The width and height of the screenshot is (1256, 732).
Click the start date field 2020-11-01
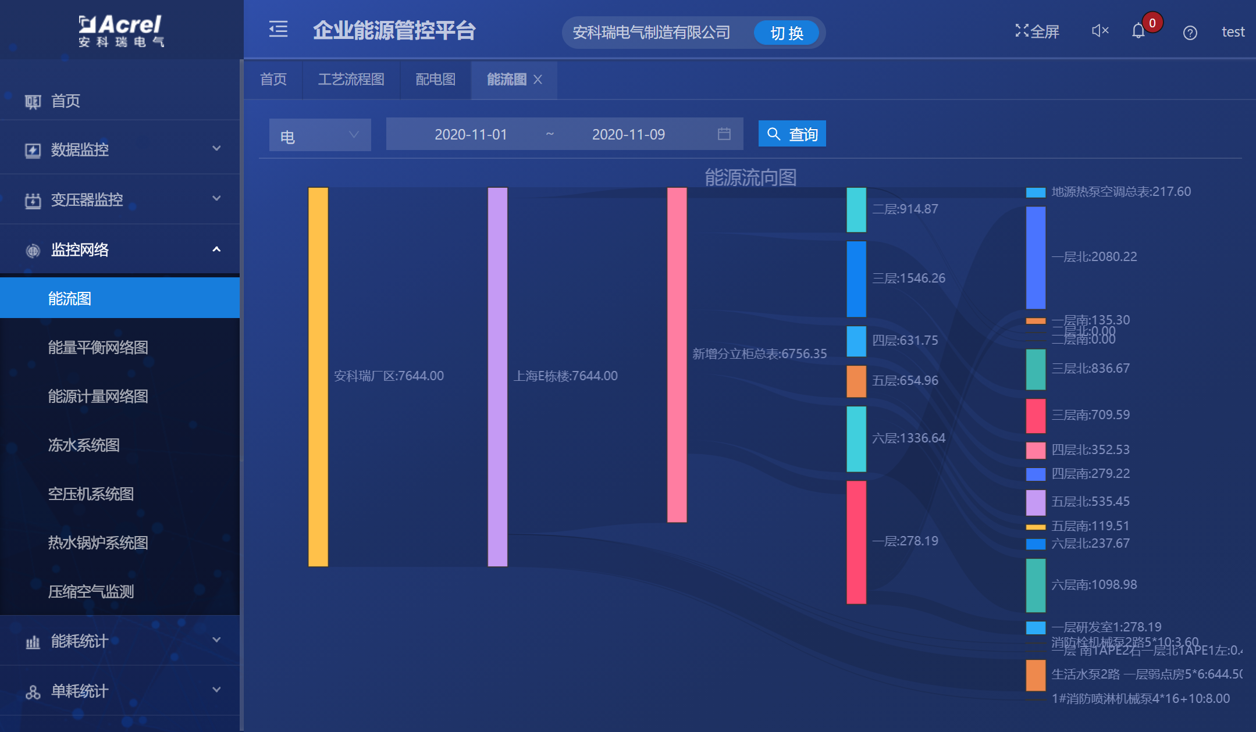[471, 134]
